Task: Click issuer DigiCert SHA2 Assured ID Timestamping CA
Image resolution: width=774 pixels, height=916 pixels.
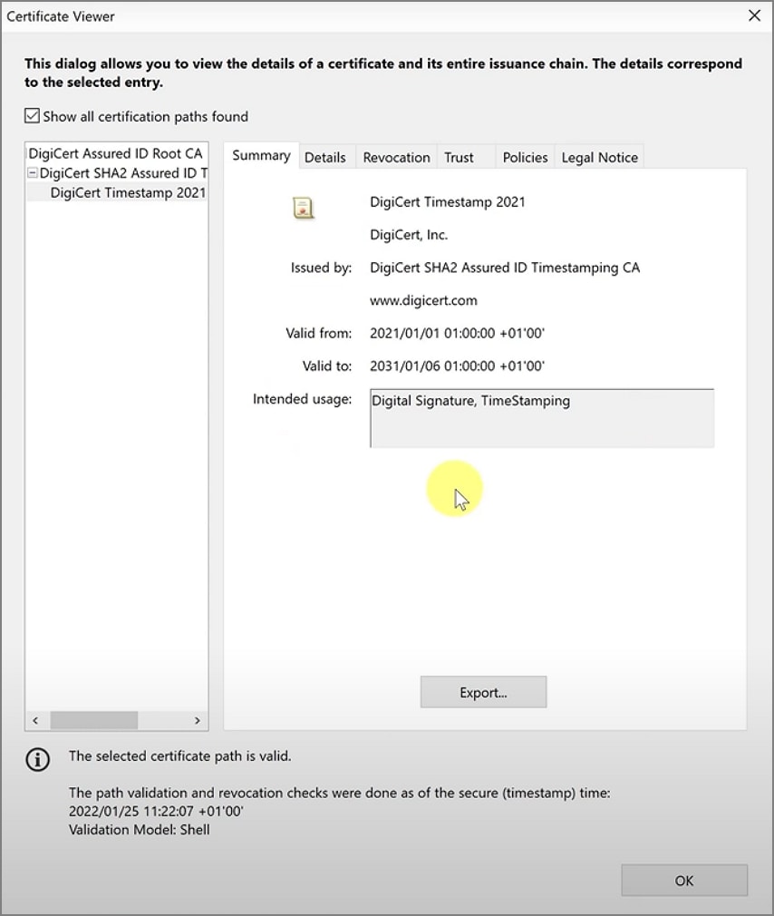Action: tap(505, 268)
